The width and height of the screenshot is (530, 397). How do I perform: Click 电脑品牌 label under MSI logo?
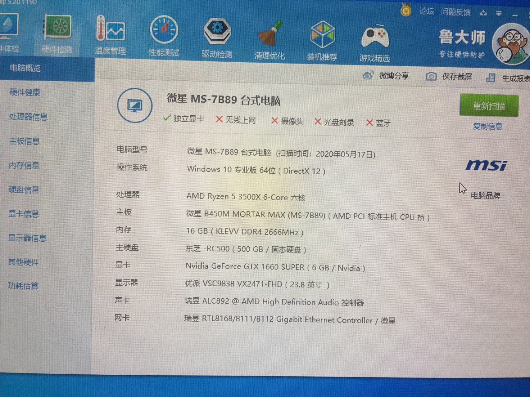click(486, 196)
